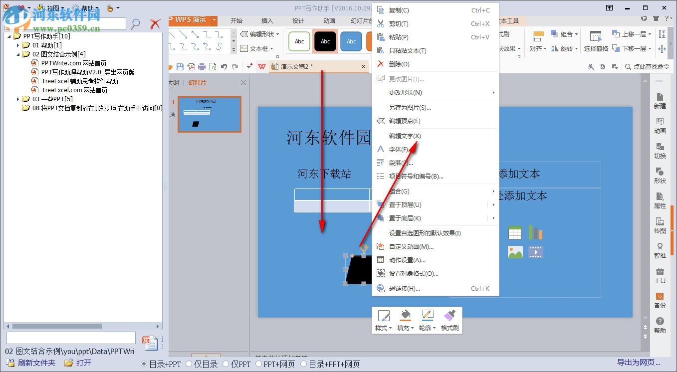Click the red X clear-search icon
The height and width of the screenshot is (372, 677).
156,23
